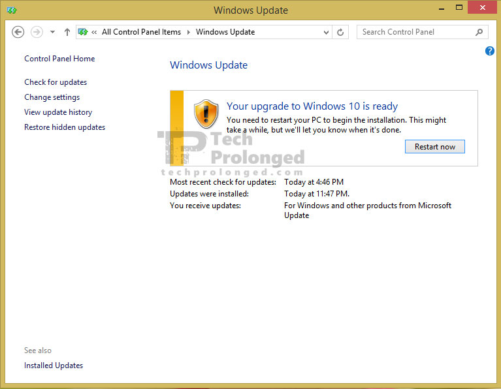Click the Forward navigation arrow
Viewport: 501px width, 389px height.
pyautogui.click(x=37, y=32)
